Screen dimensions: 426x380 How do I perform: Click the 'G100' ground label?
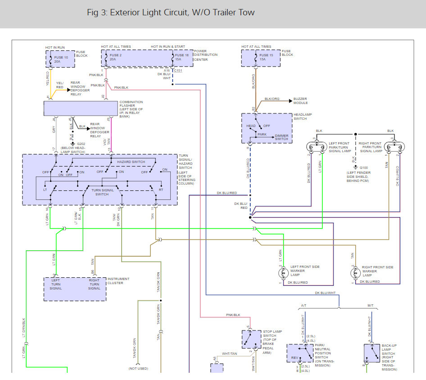363,167
